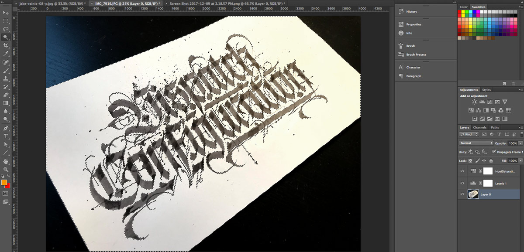
Task: Select the Pen tool
Action: [x=6, y=128]
